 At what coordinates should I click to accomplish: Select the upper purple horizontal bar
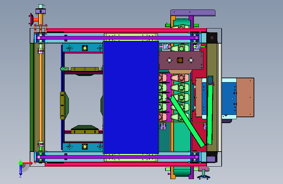[118, 38]
